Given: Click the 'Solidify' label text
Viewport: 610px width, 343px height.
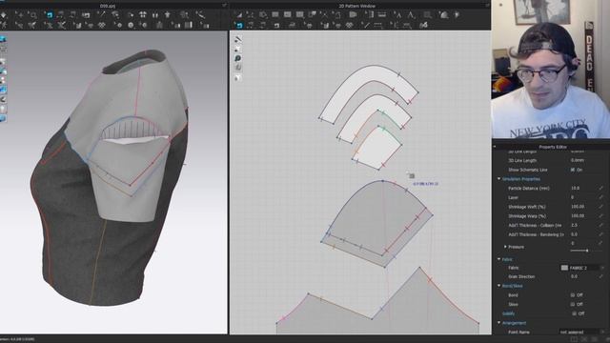Looking at the screenshot, I should pyautogui.click(x=508, y=313).
